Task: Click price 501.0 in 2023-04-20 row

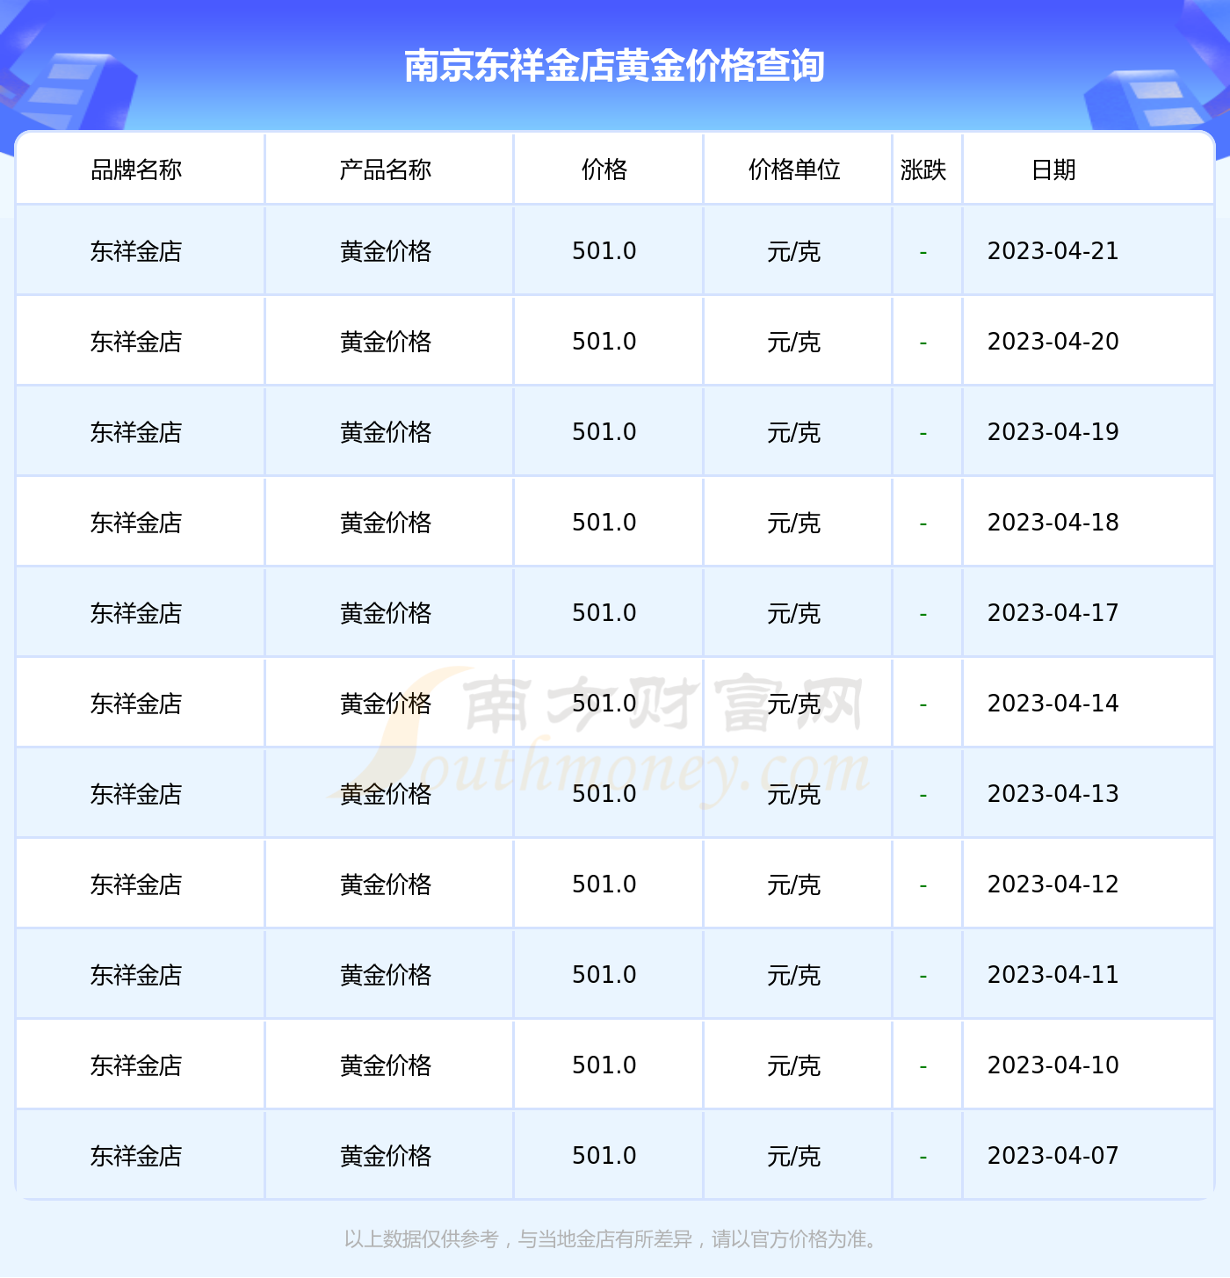Action: [x=604, y=342]
